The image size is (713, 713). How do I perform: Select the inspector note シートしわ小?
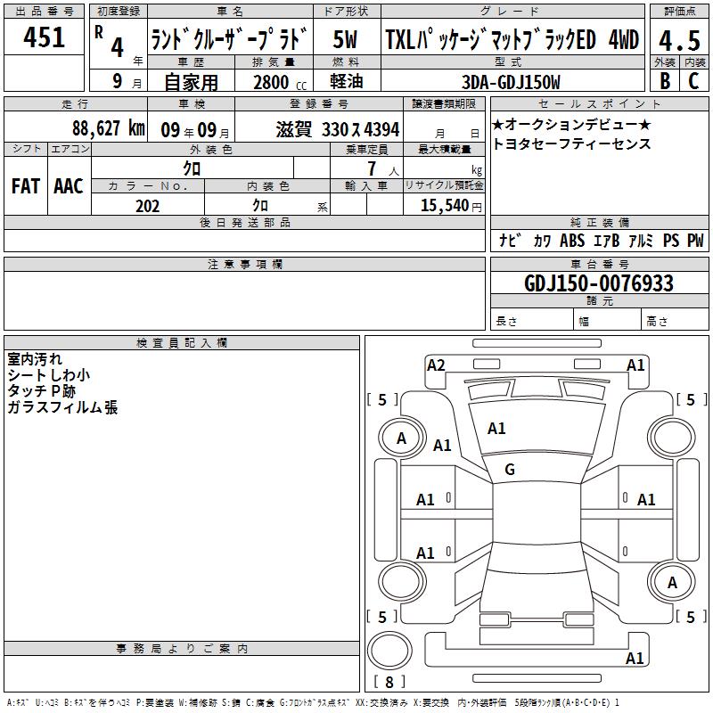(49, 375)
